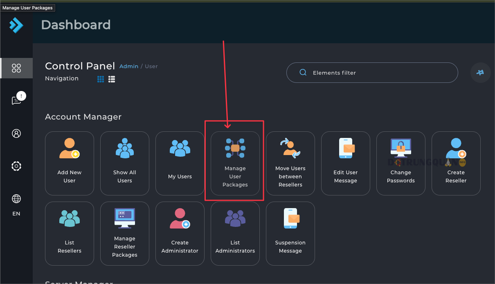Click the Account Manager section heading
Image resolution: width=495 pixels, height=284 pixels.
click(x=83, y=117)
